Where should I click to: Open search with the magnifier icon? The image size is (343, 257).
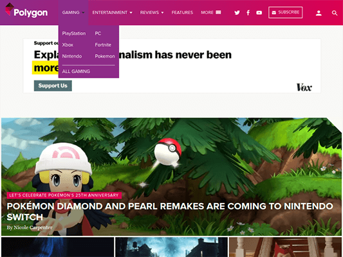[x=334, y=13]
